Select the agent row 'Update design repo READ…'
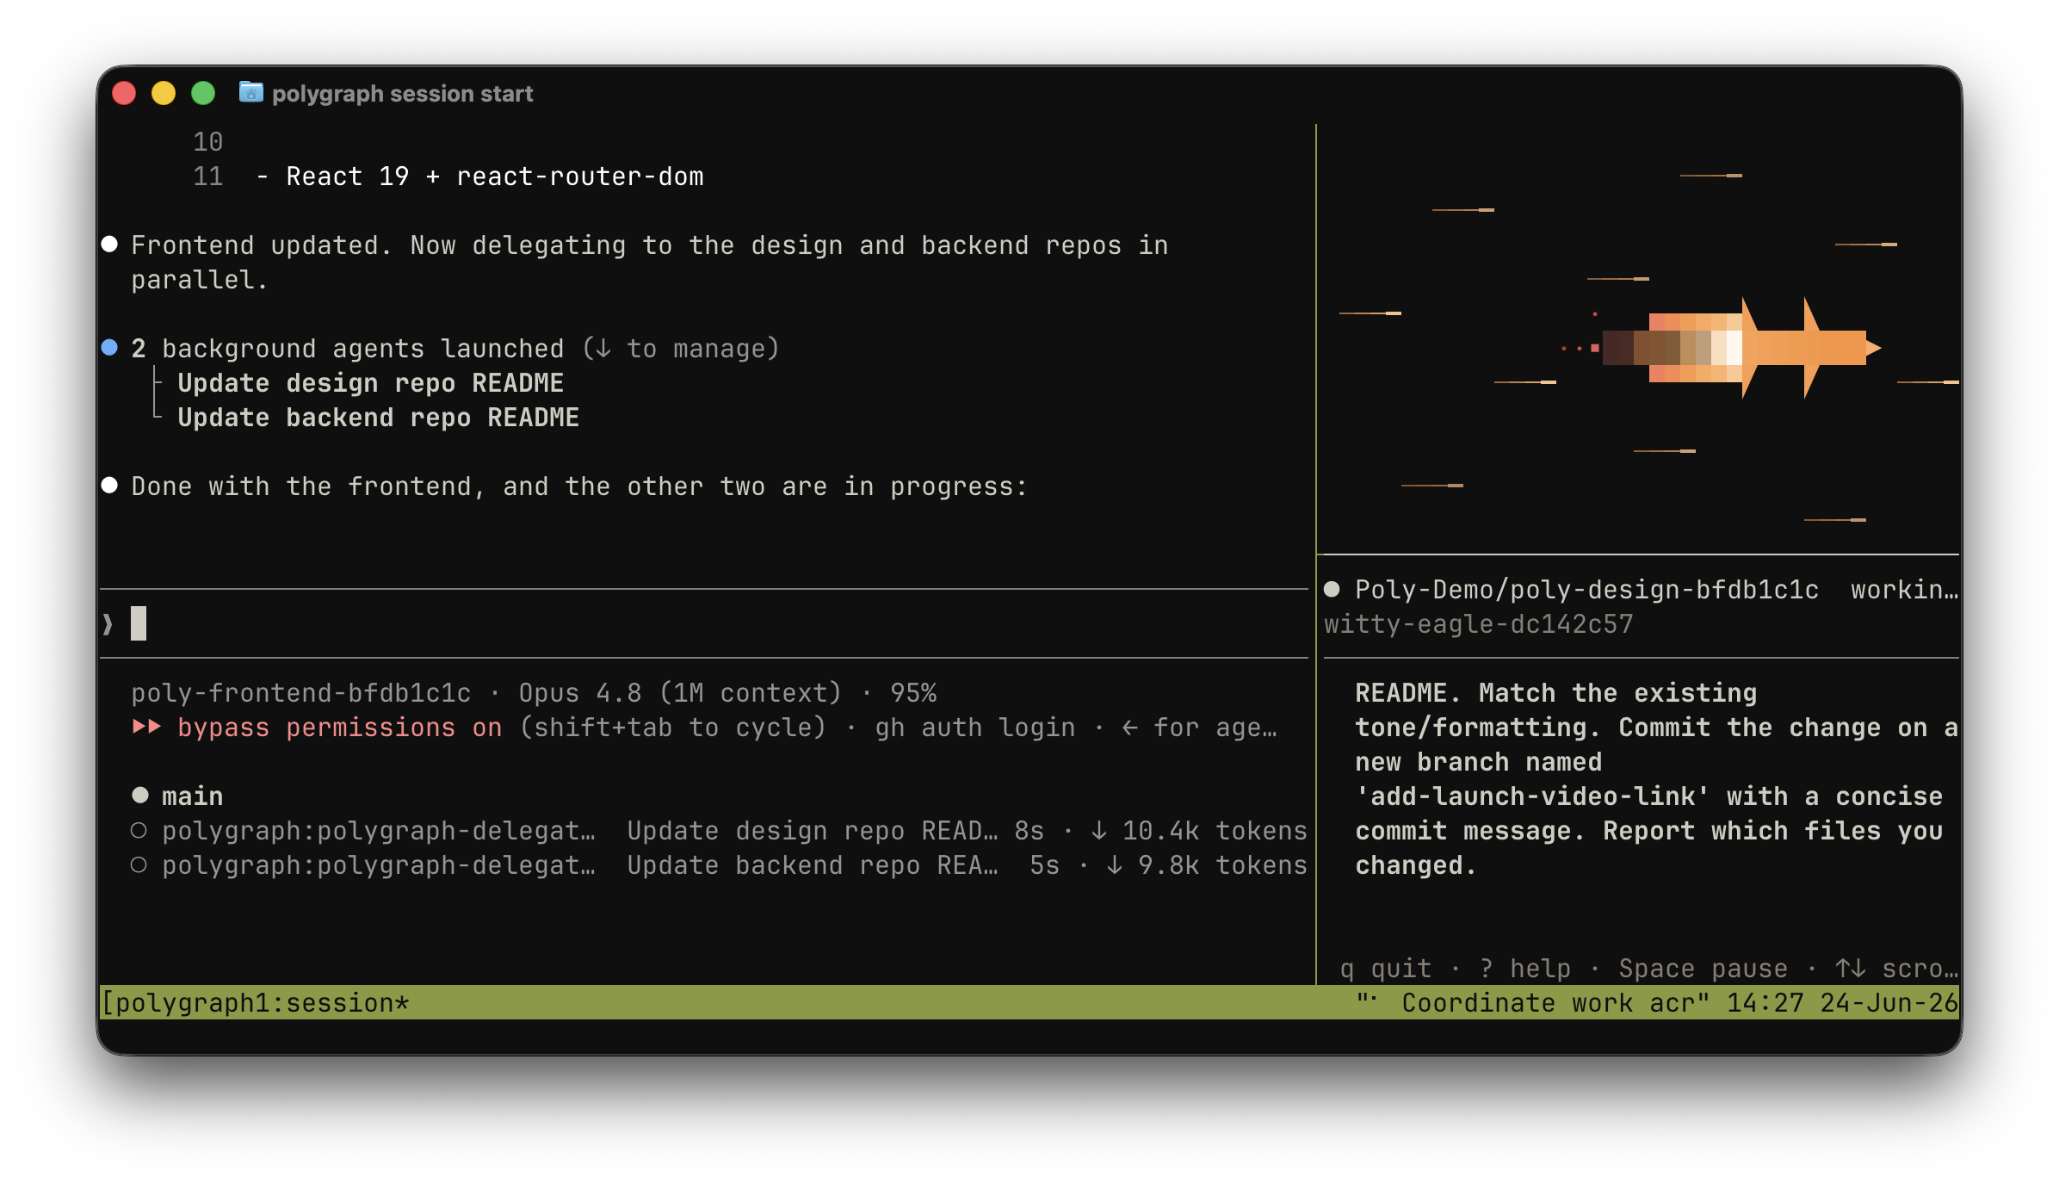This screenshot has height=1183, width=2059. click(x=719, y=831)
